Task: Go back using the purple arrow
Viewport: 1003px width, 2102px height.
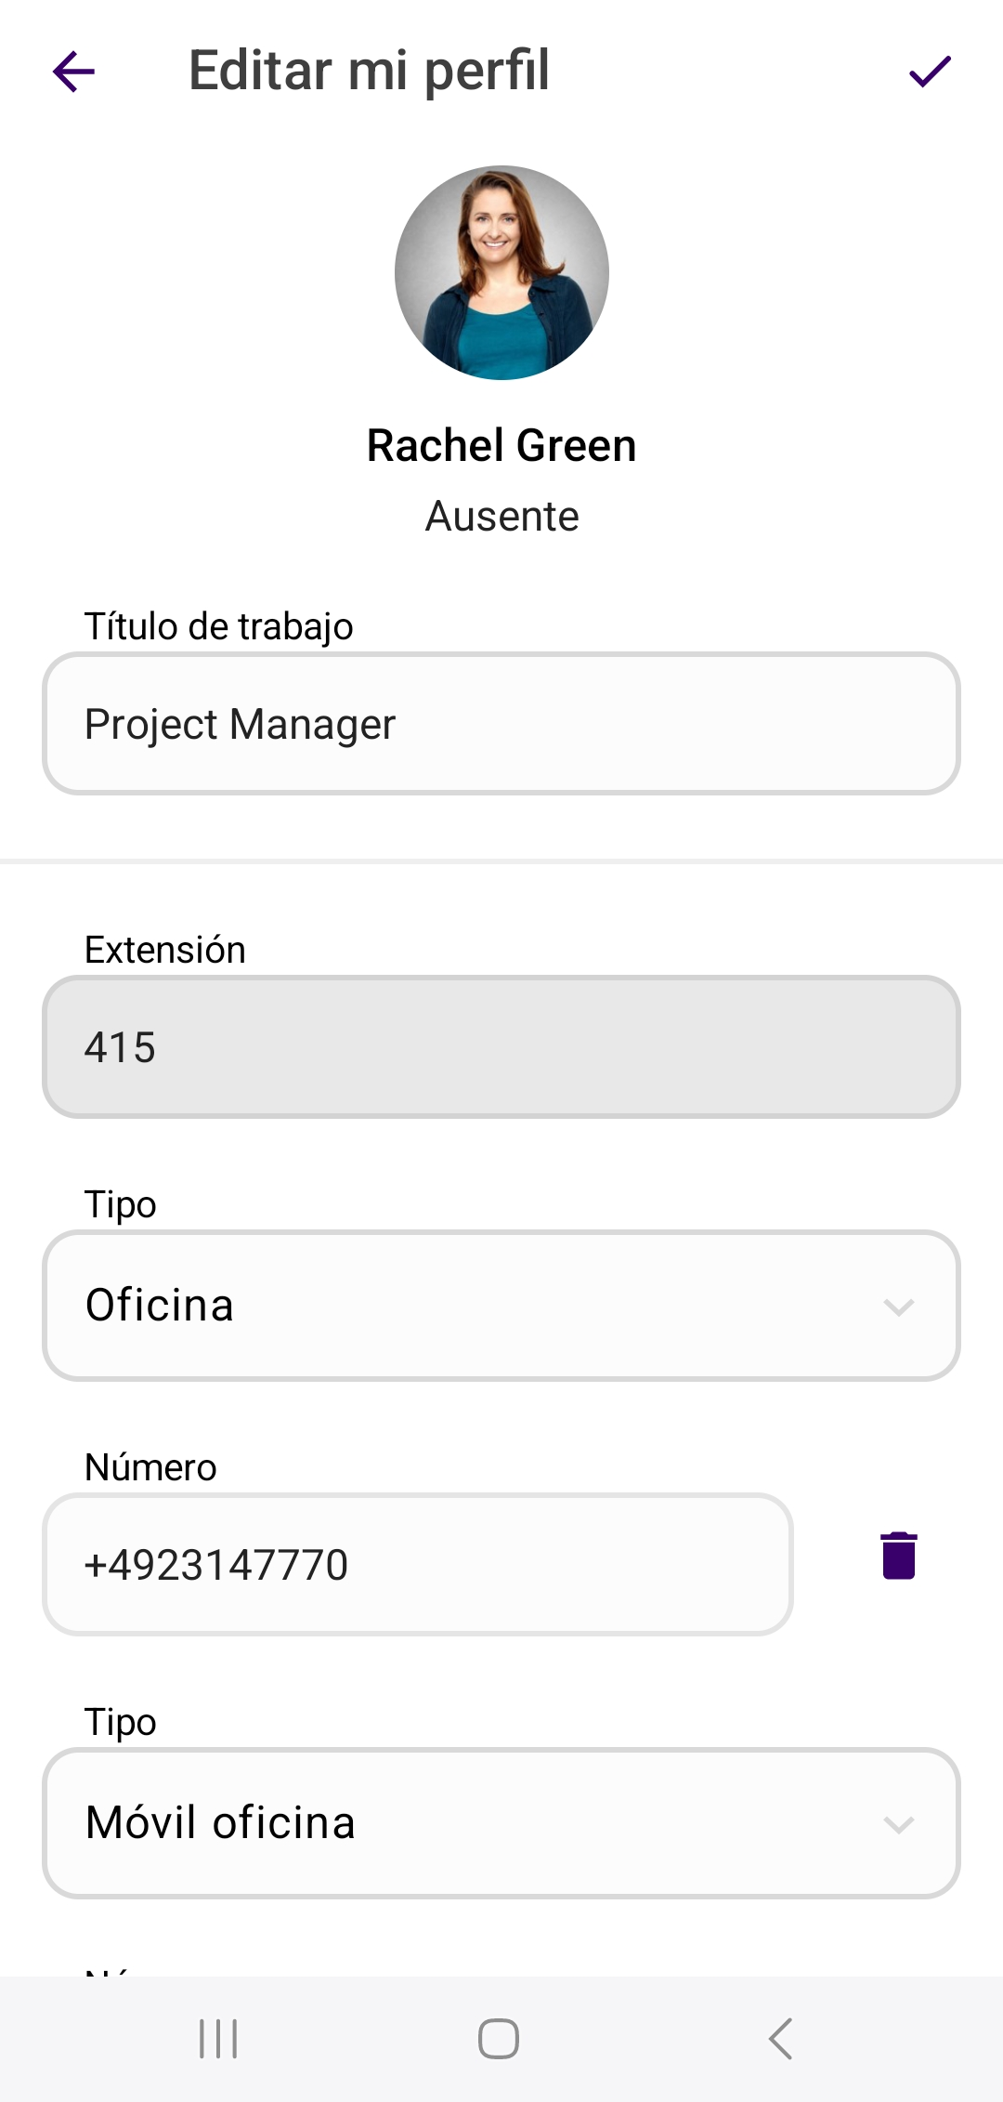Action: click(x=74, y=72)
